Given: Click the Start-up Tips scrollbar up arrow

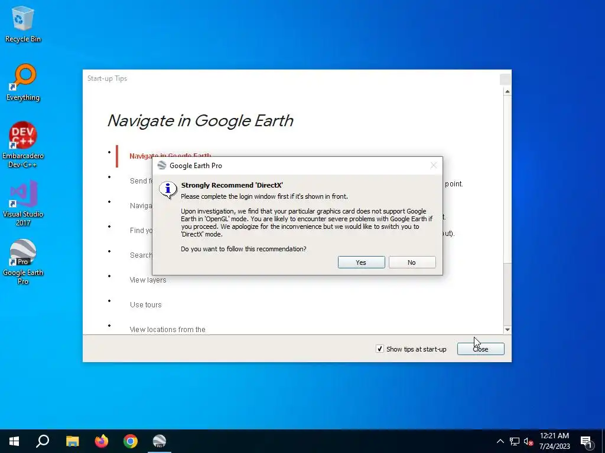Looking at the screenshot, I should point(508,91).
